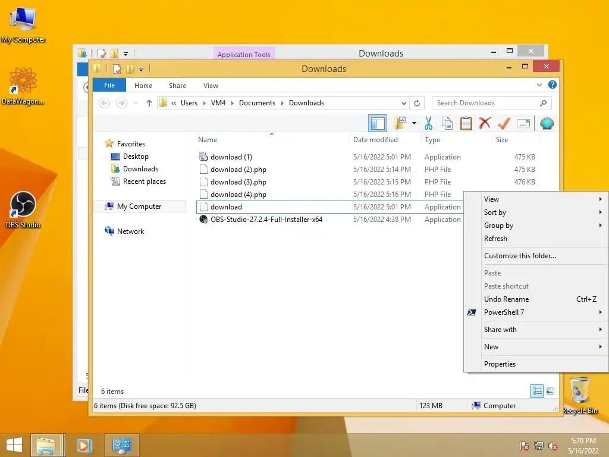The height and width of the screenshot is (457, 609).
Task: Click Users in the address breadcrumb
Action: (x=189, y=103)
